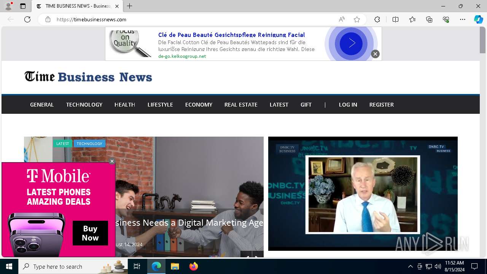487x274 pixels.
Task: Open network status tray icon
Action: (429, 266)
